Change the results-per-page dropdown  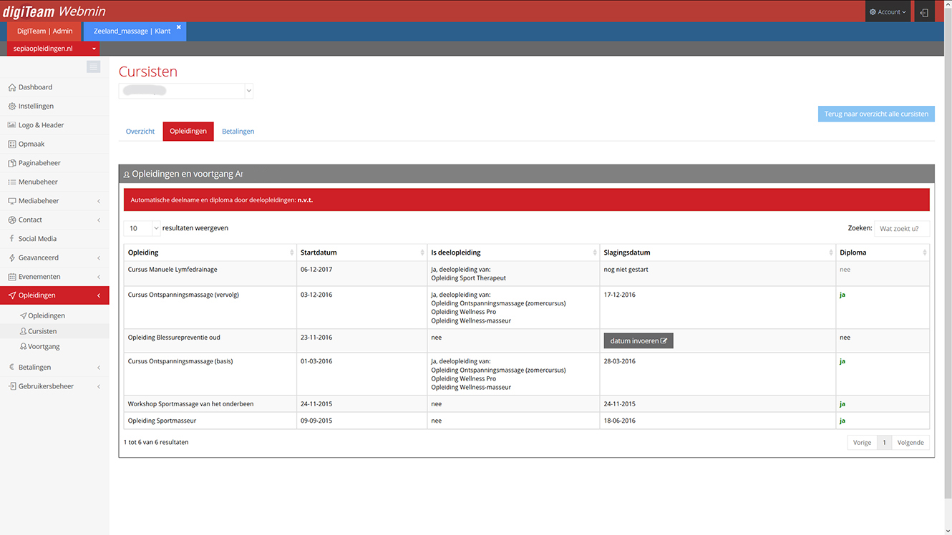coord(142,228)
